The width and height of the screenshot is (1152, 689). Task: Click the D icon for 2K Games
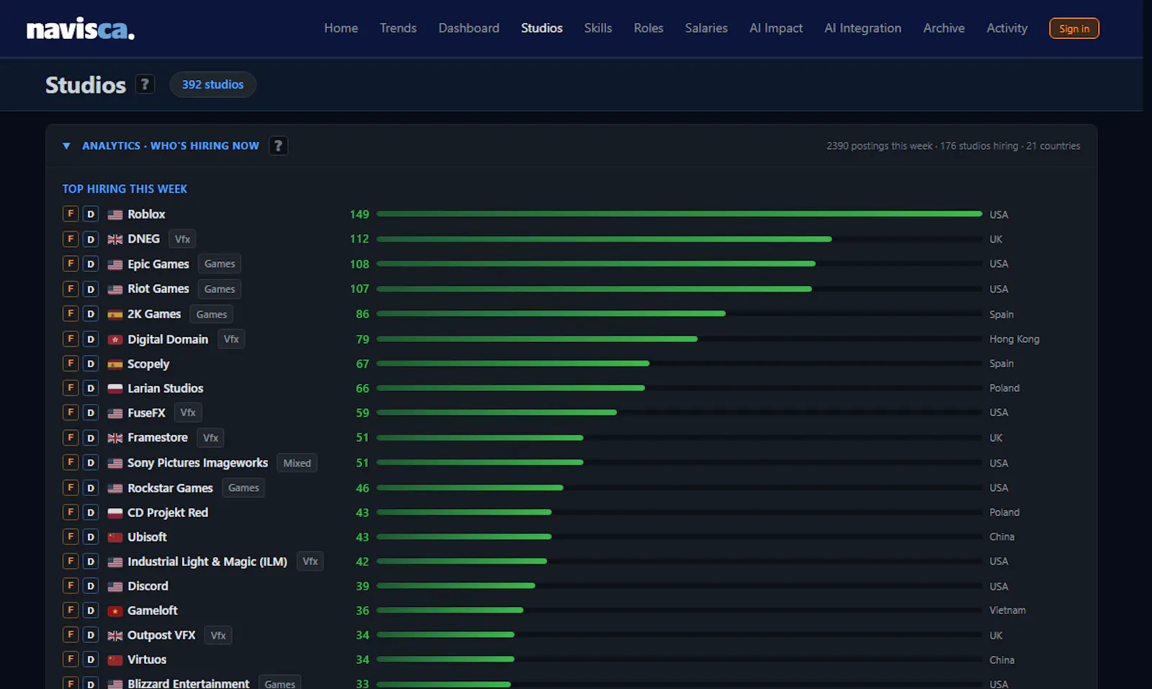click(91, 314)
